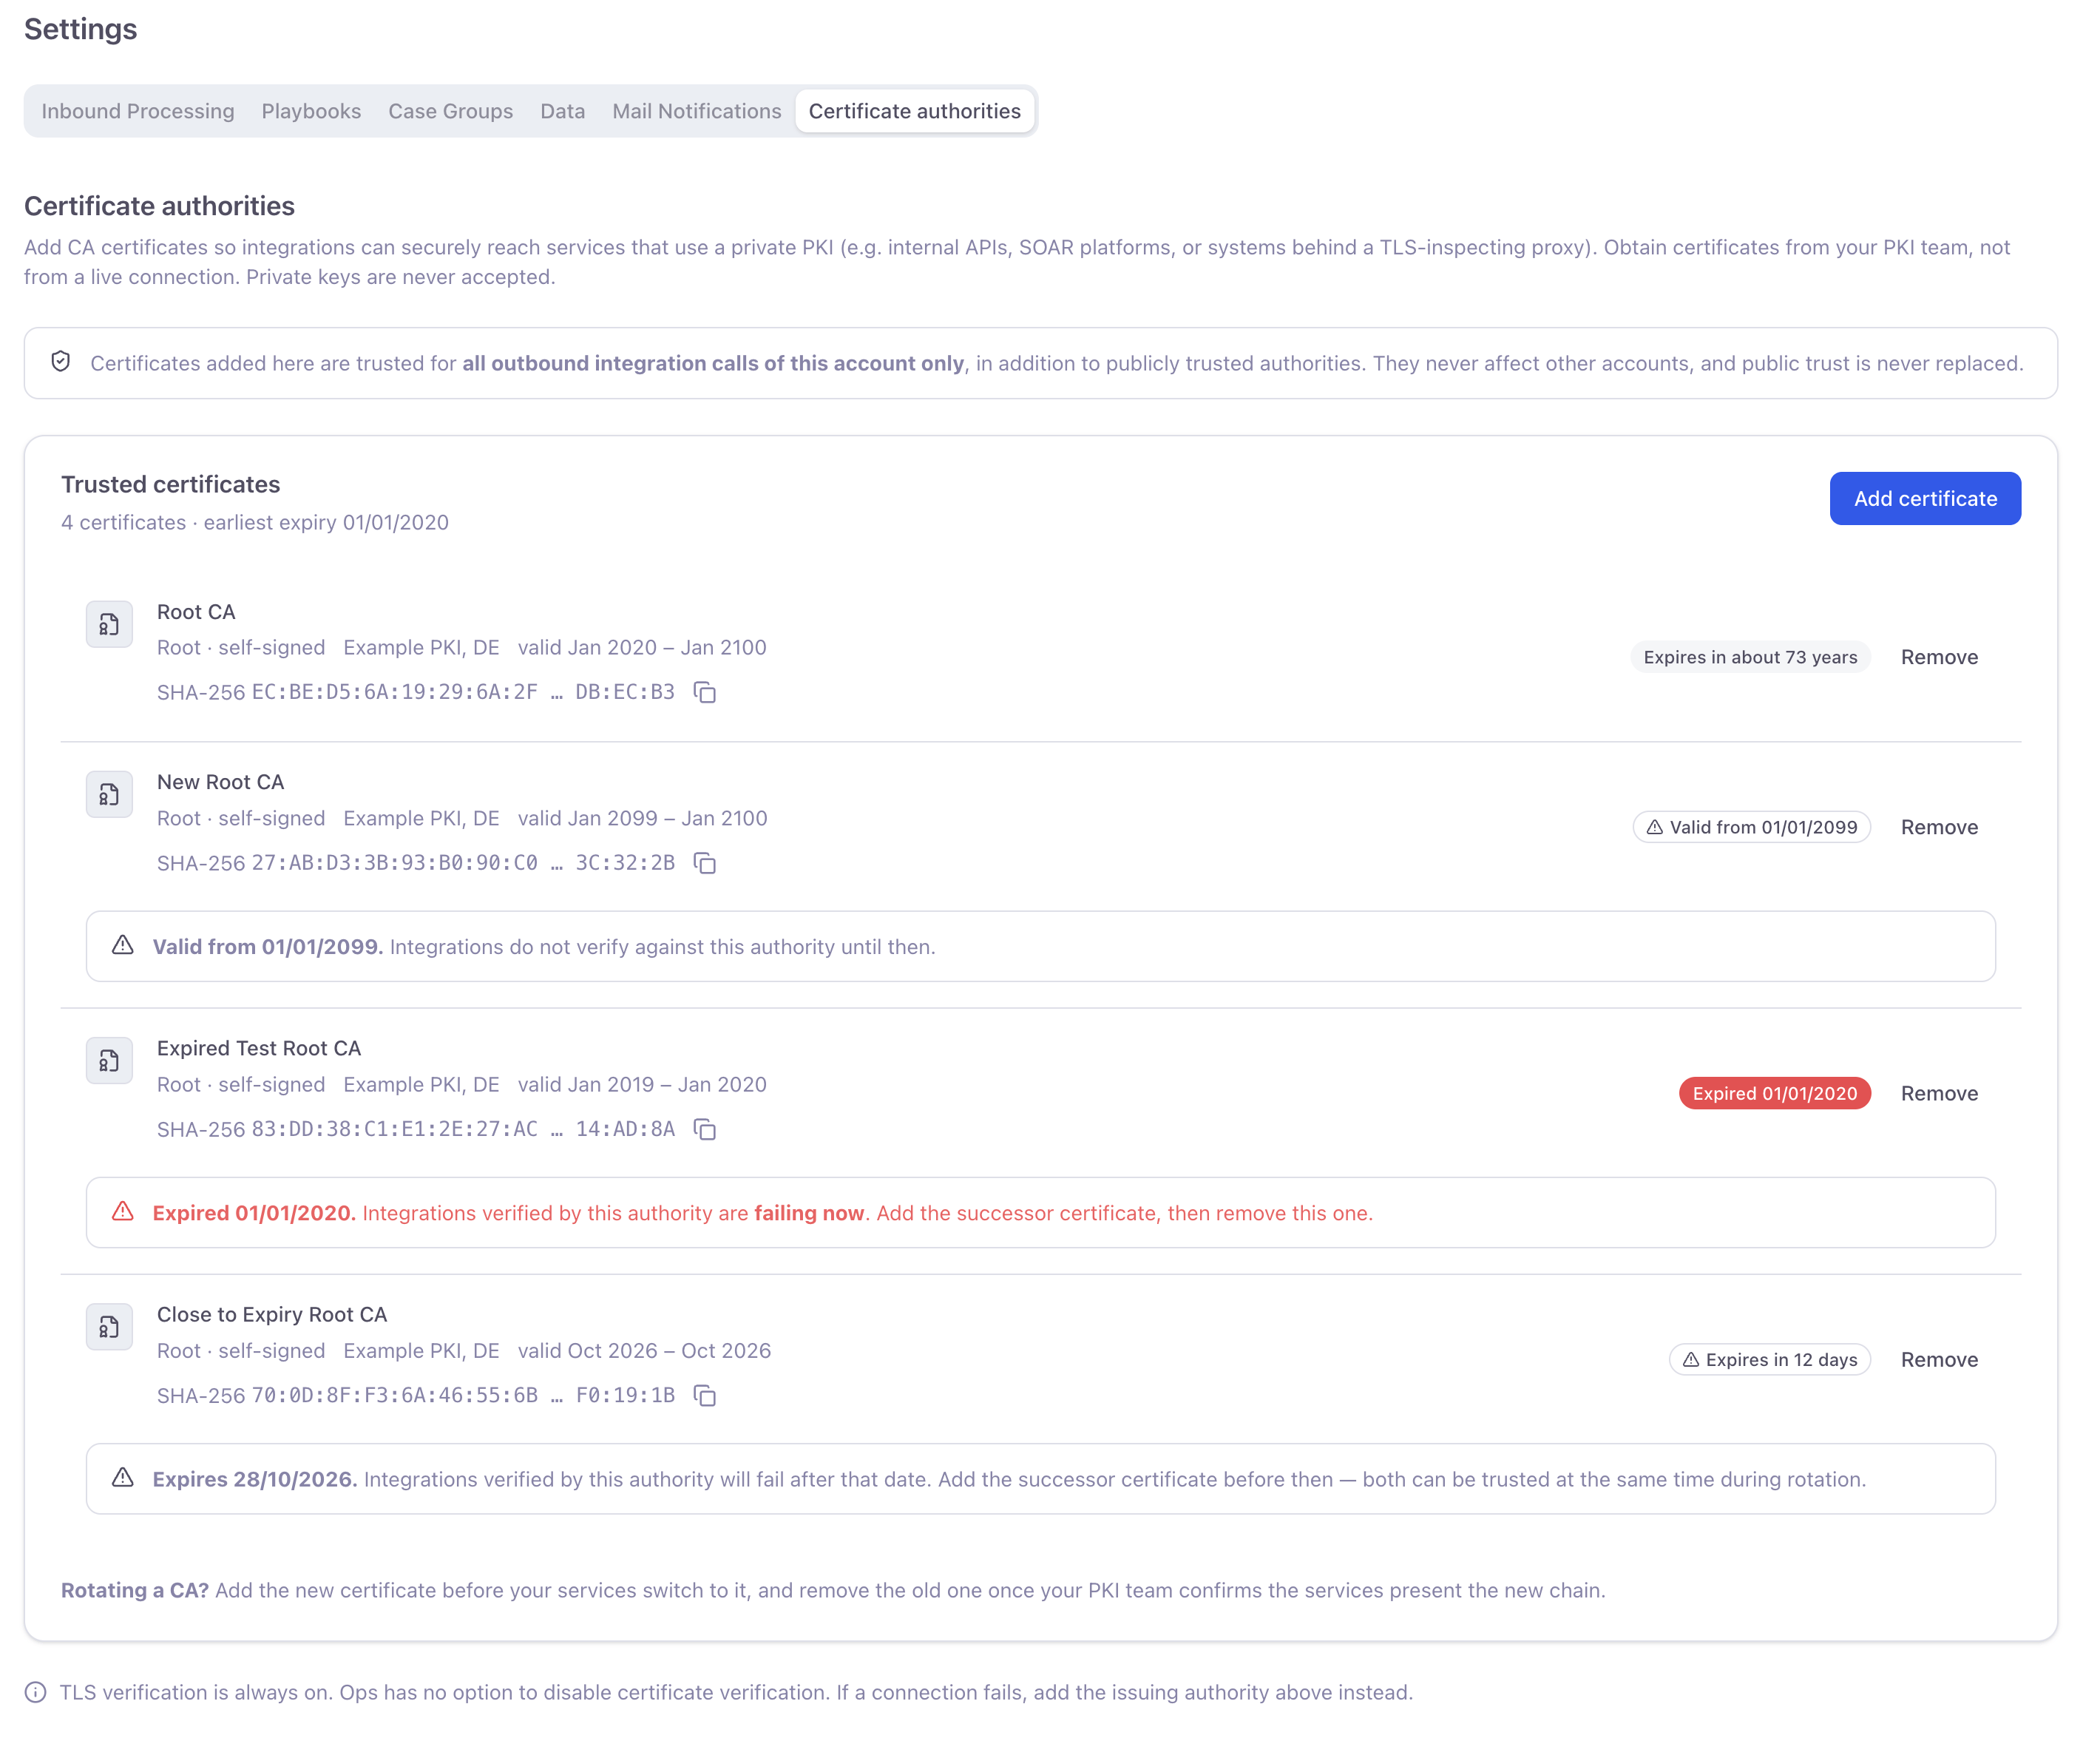This screenshot has height=1738, width=2100.
Task: Click the Expired Test Root CA certificate icon
Action: point(109,1061)
